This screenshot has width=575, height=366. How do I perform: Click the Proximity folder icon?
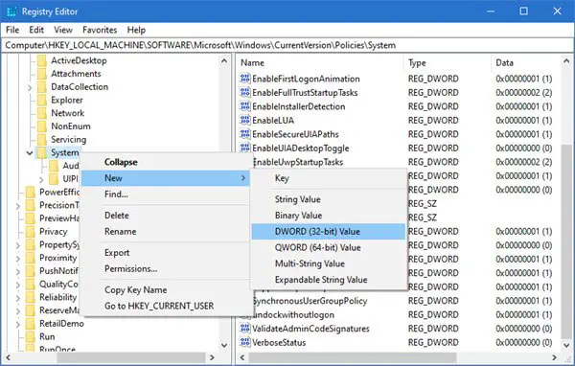pyautogui.click(x=31, y=258)
